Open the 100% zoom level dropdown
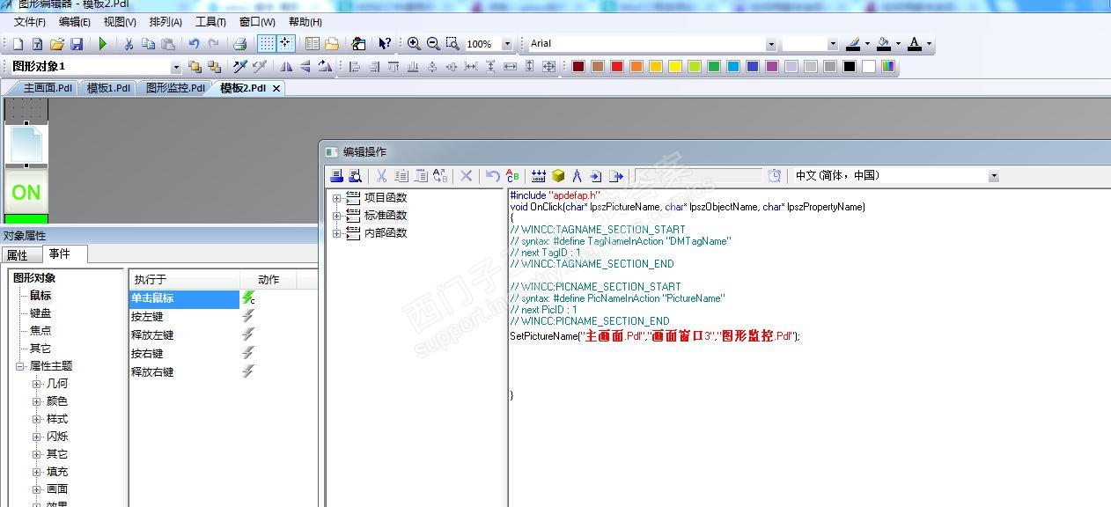 pyautogui.click(x=507, y=44)
